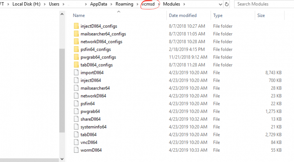Screen dimensions: 294x162
Task: Select the wormDll64 file icon
Action: (x=76, y=150)
